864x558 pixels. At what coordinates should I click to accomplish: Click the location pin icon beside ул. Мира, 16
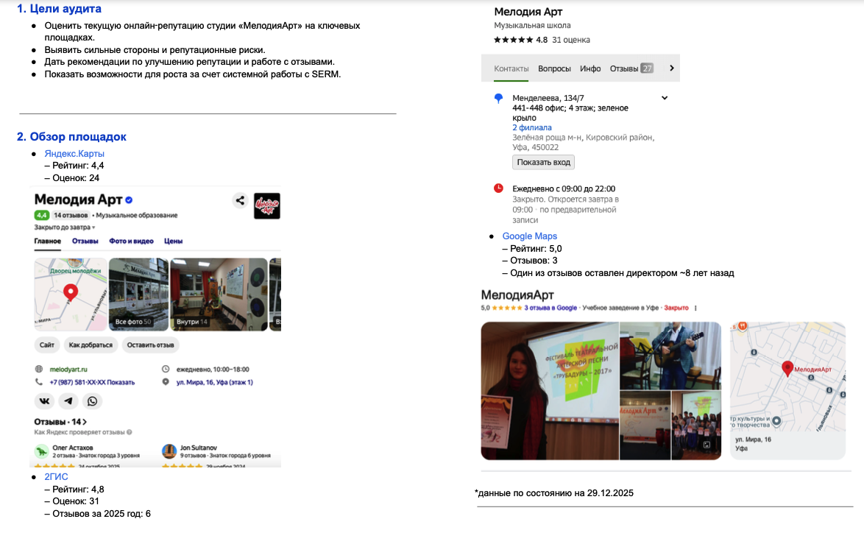pos(166,381)
